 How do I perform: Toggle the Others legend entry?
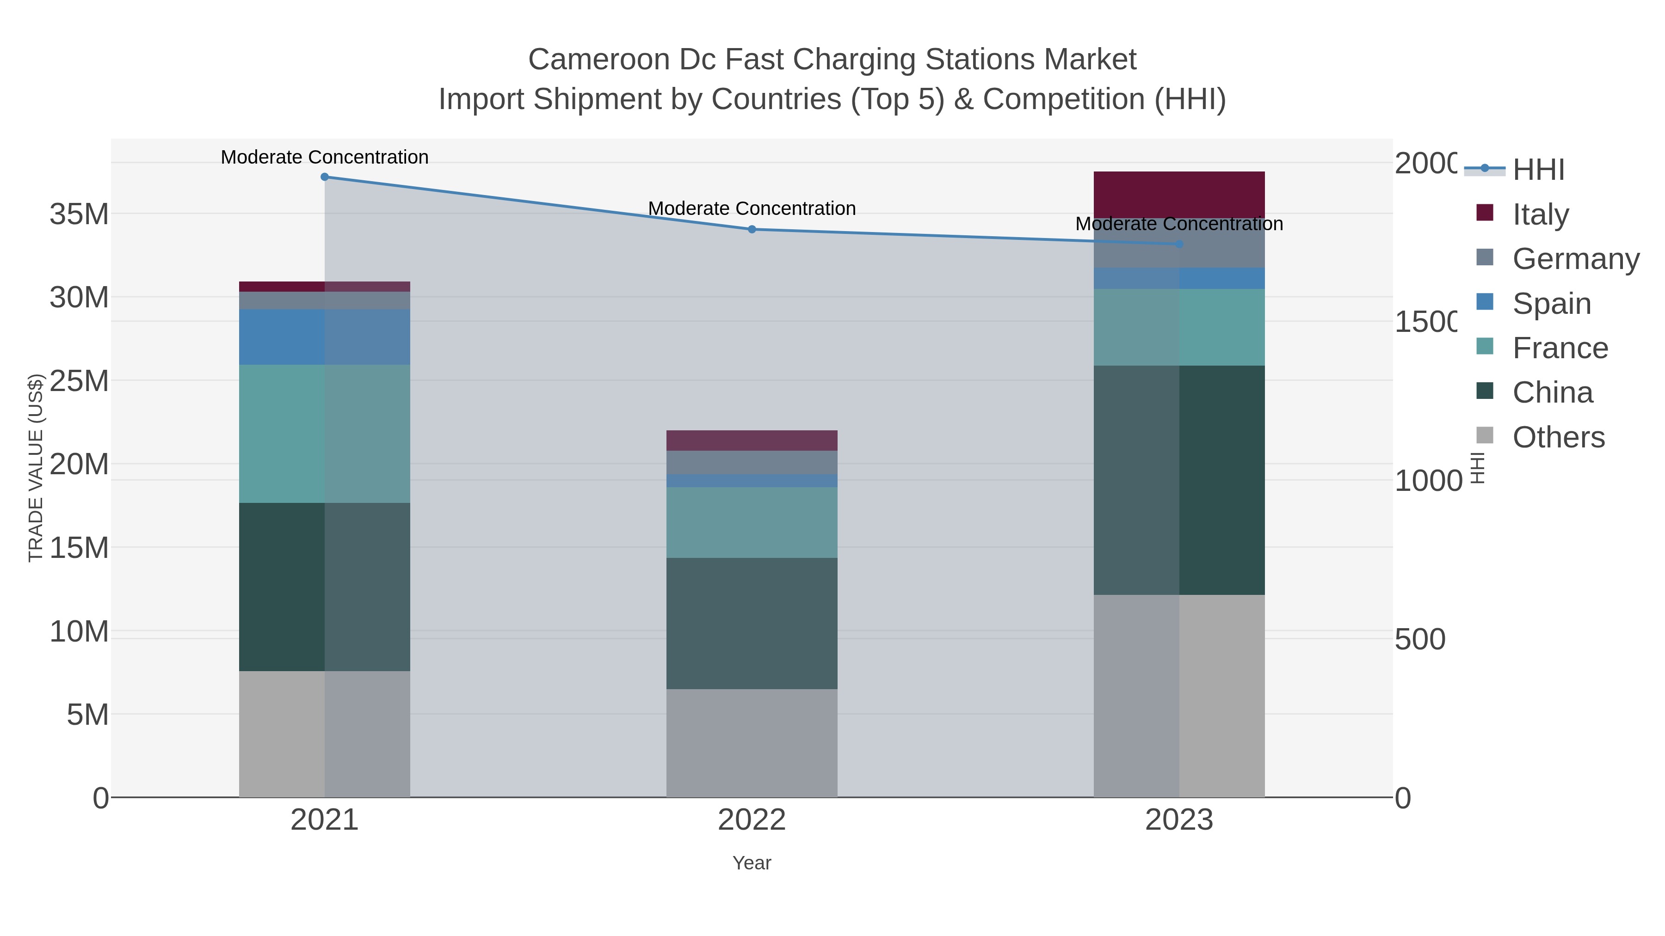point(1541,437)
